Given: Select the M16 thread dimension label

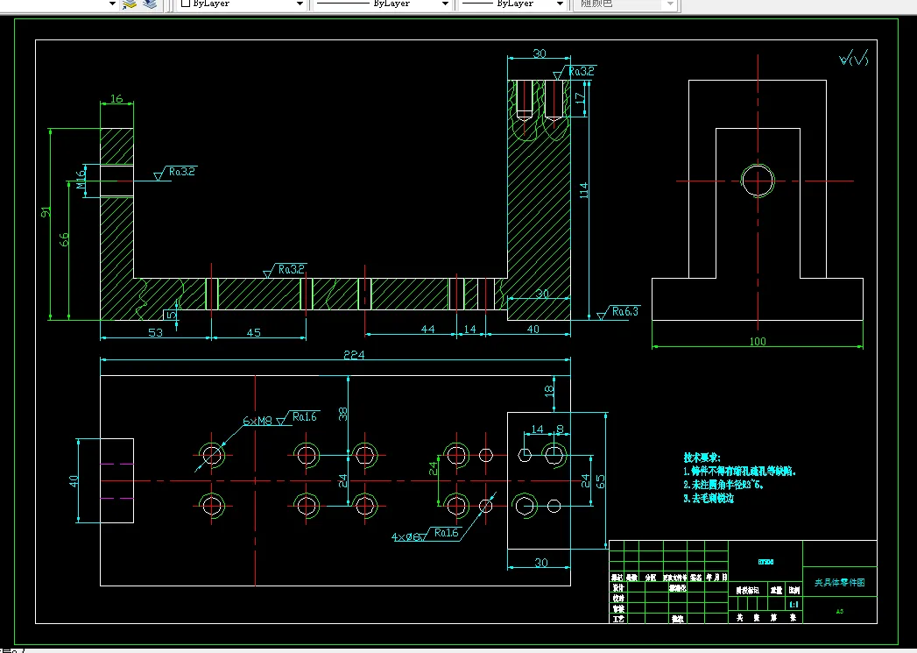Looking at the screenshot, I should coord(81,180).
